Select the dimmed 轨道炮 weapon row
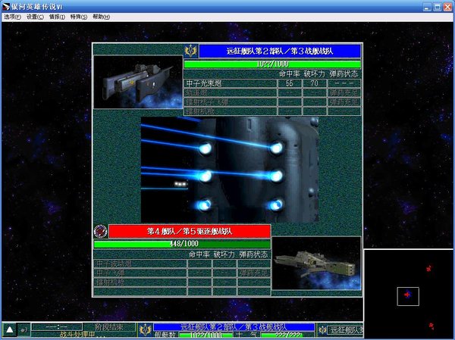 (272, 92)
